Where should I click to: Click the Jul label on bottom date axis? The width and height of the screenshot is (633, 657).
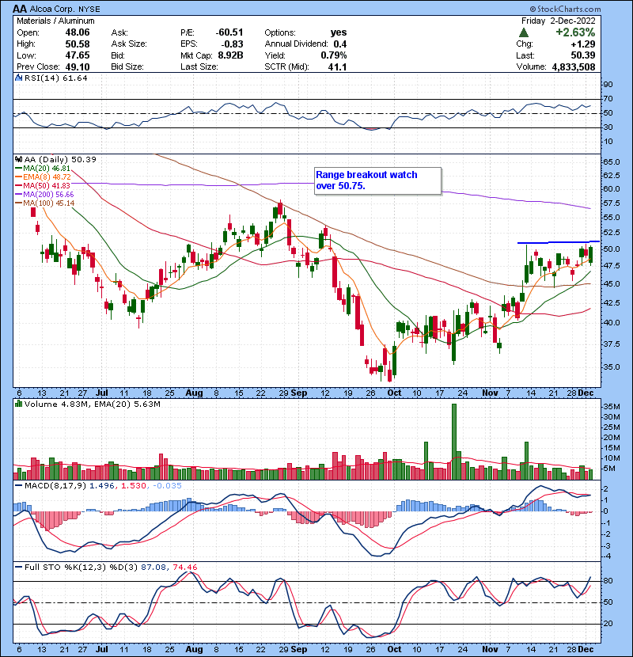coord(102,649)
